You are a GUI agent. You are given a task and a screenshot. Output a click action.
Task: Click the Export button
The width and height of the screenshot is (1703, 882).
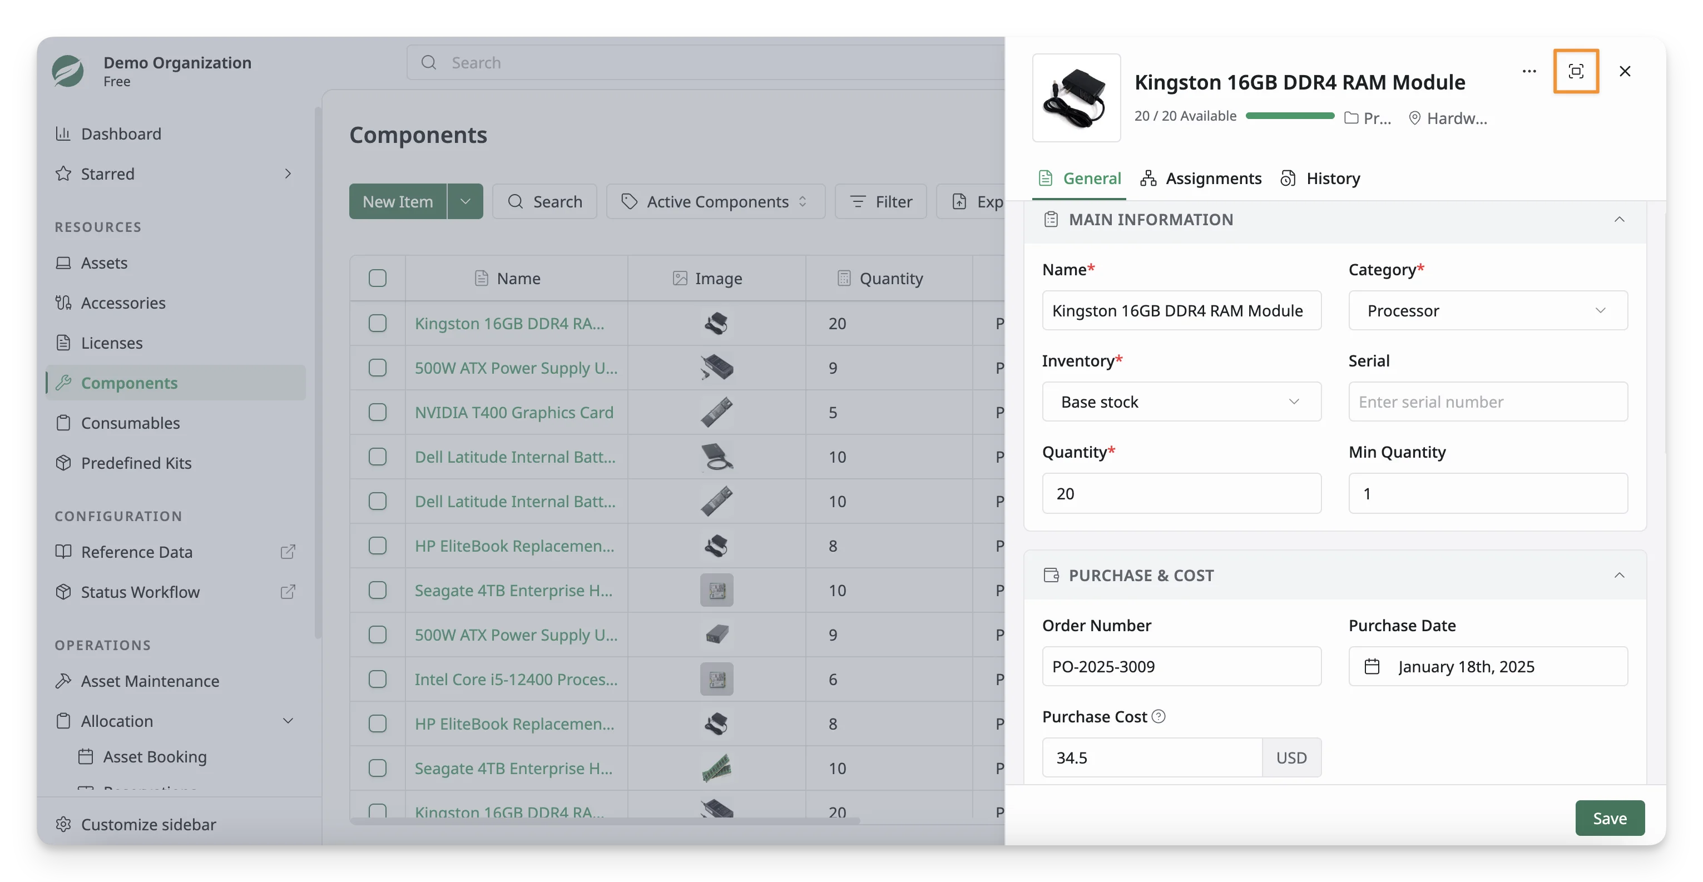(971, 201)
